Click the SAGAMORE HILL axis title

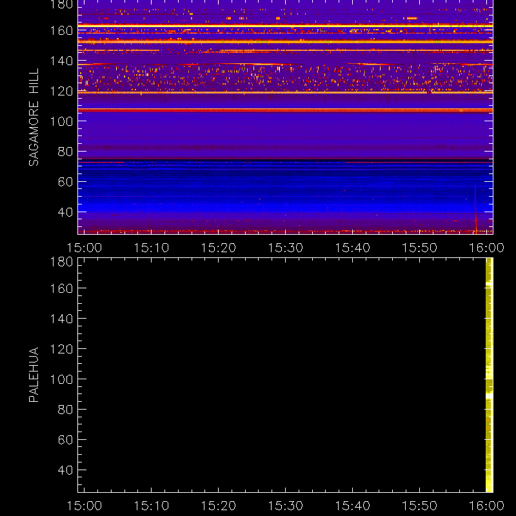pyautogui.click(x=34, y=117)
